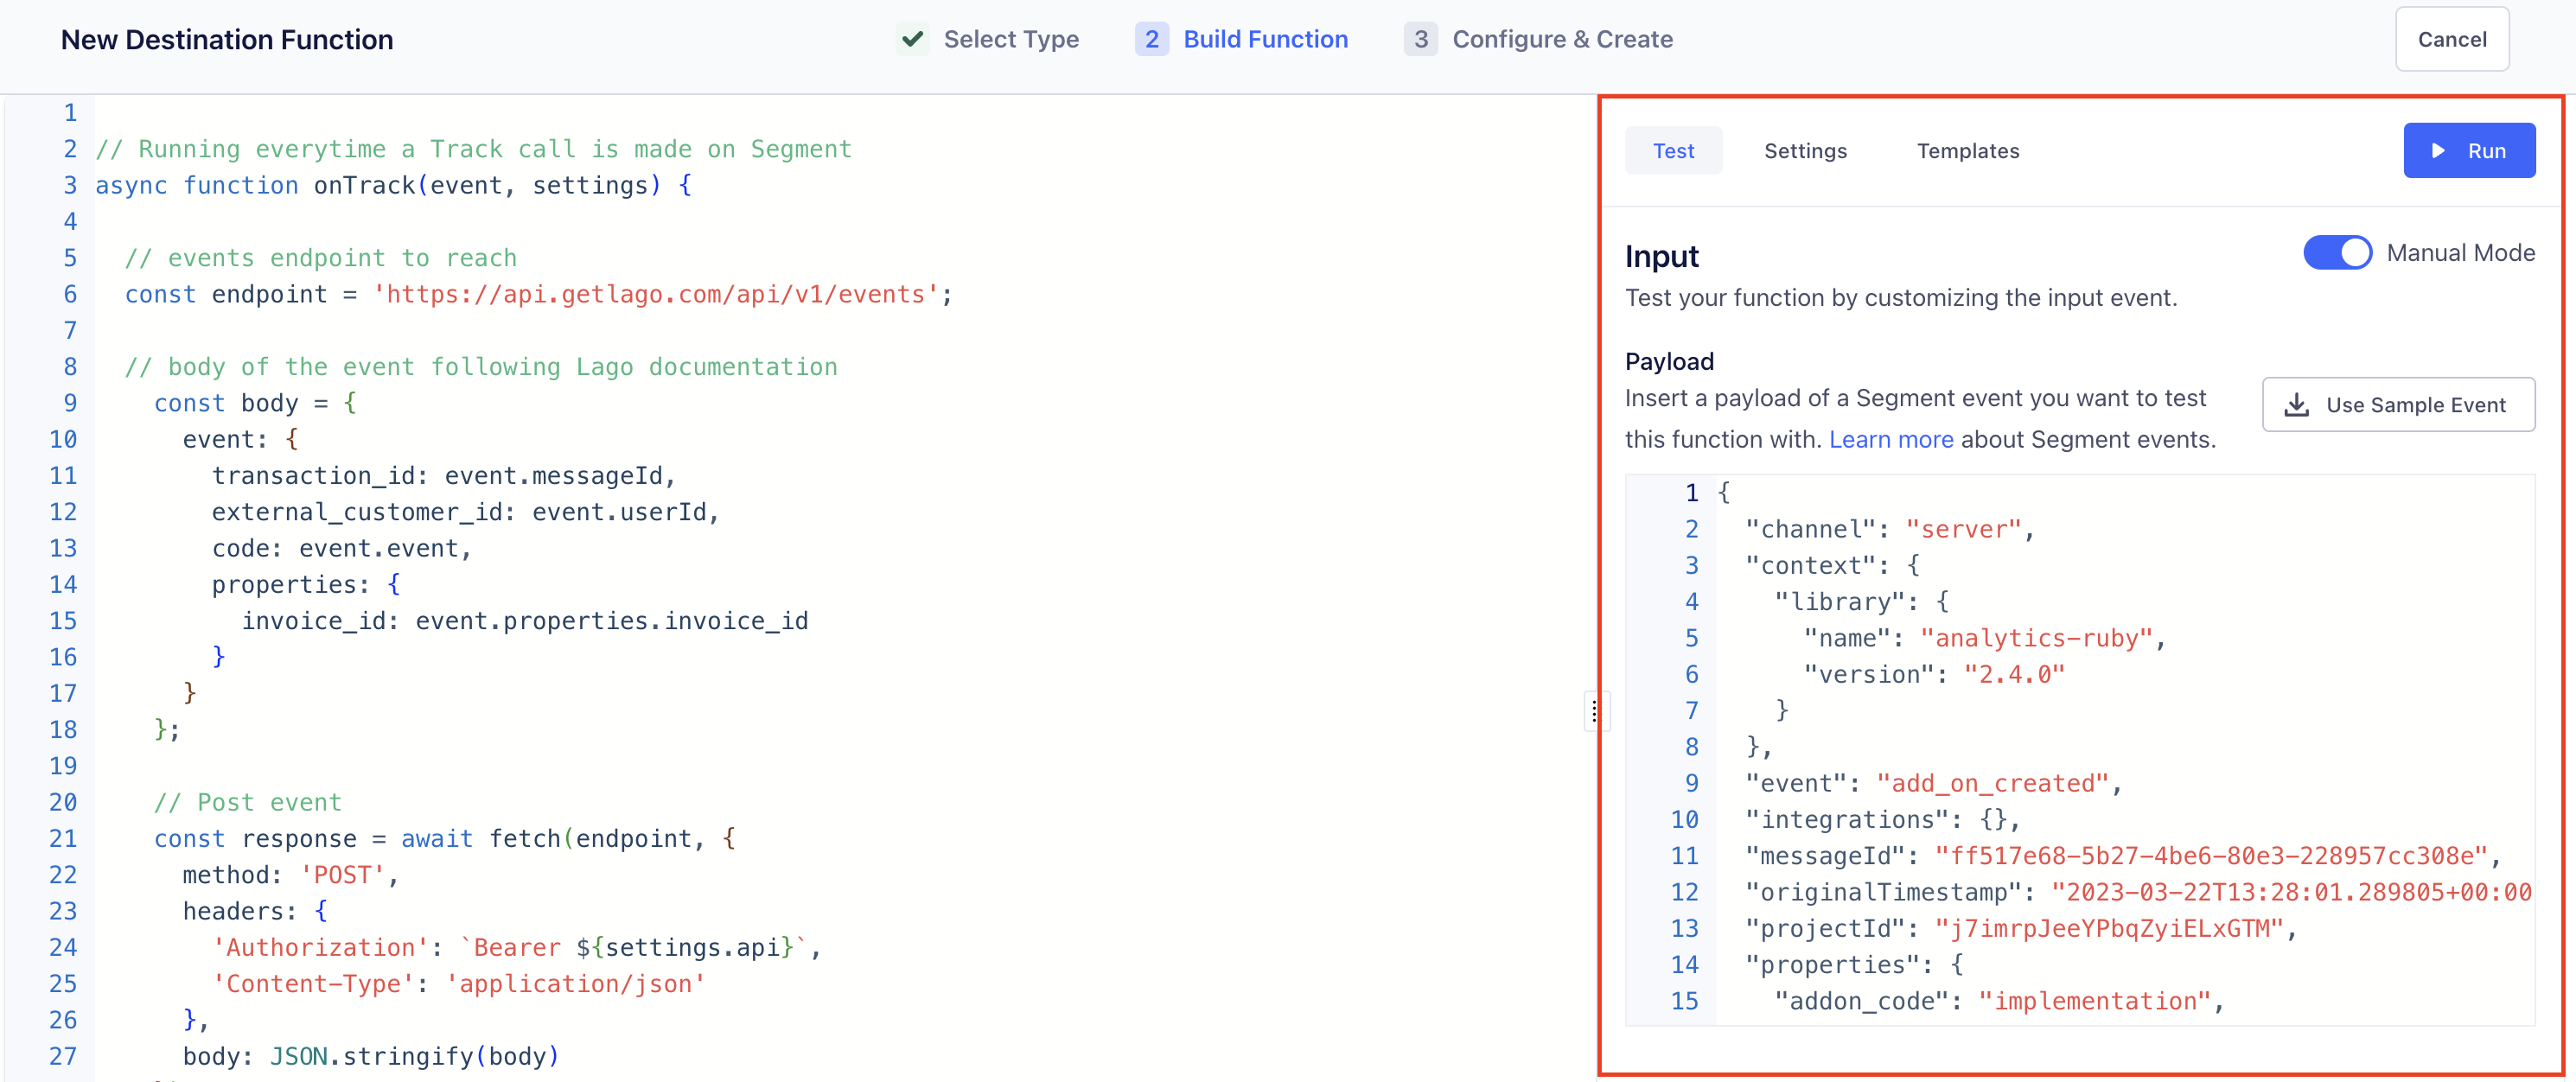
Task: Open the Templates tab
Action: click(1967, 151)
